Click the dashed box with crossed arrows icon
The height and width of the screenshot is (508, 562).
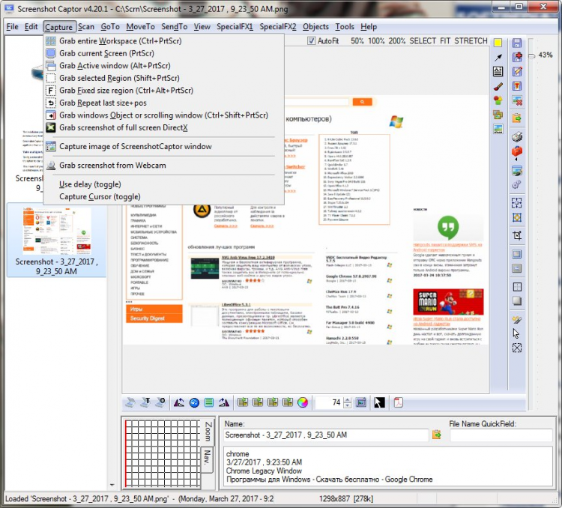pyautogui.click(x=516, y=348)
